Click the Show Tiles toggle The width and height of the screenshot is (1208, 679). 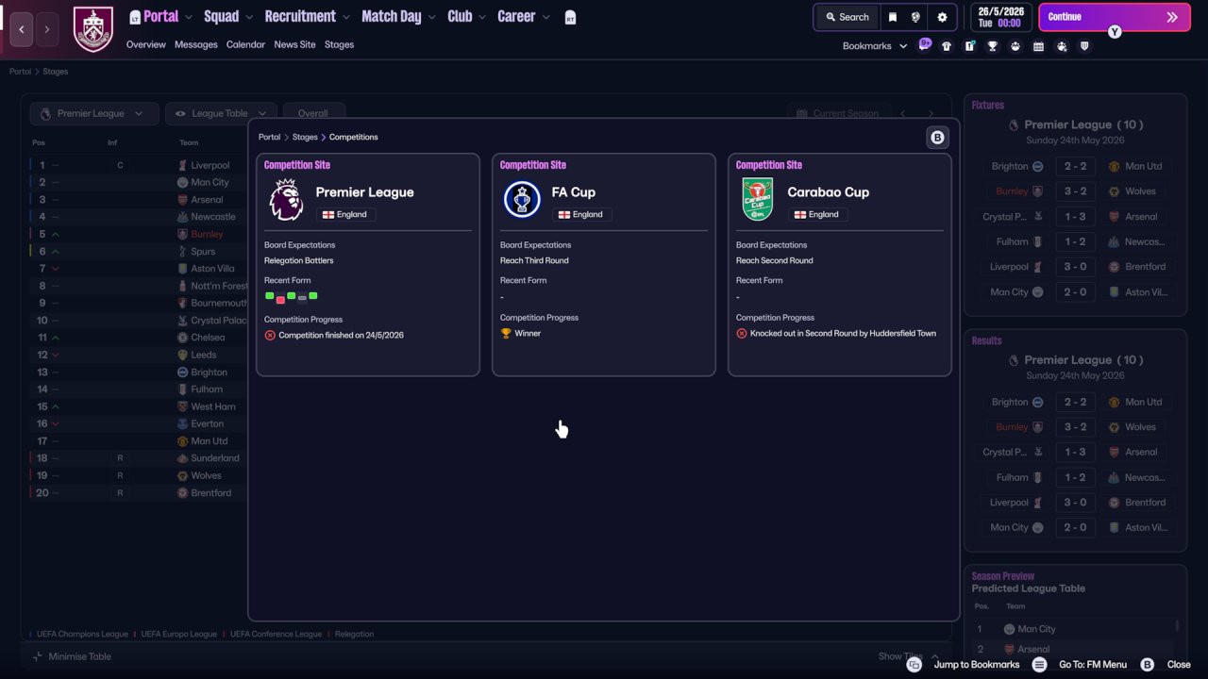tap(908, 656)
